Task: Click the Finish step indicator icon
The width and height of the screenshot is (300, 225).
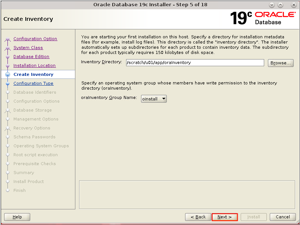Action: [x=8, y=190]
